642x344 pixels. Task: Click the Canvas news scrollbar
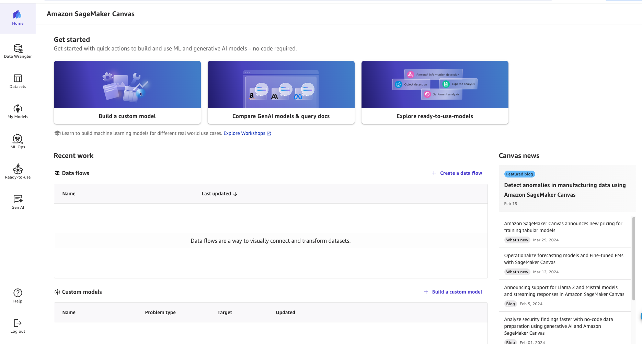(634, 259)
